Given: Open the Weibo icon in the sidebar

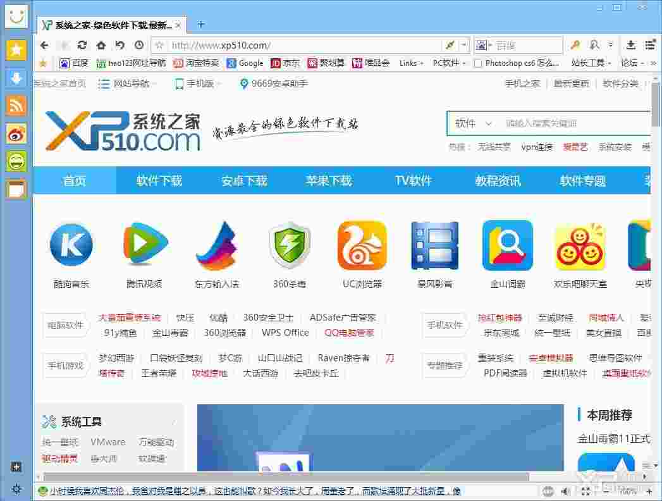Looking at the screenshot, I should click(x=16, y=133).
